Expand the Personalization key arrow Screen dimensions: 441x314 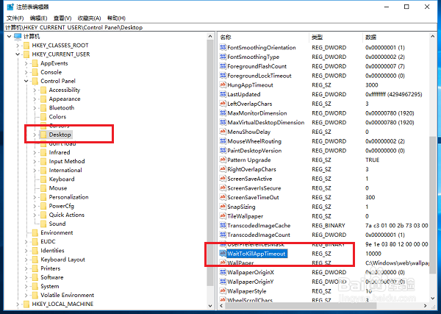[35, 197]
